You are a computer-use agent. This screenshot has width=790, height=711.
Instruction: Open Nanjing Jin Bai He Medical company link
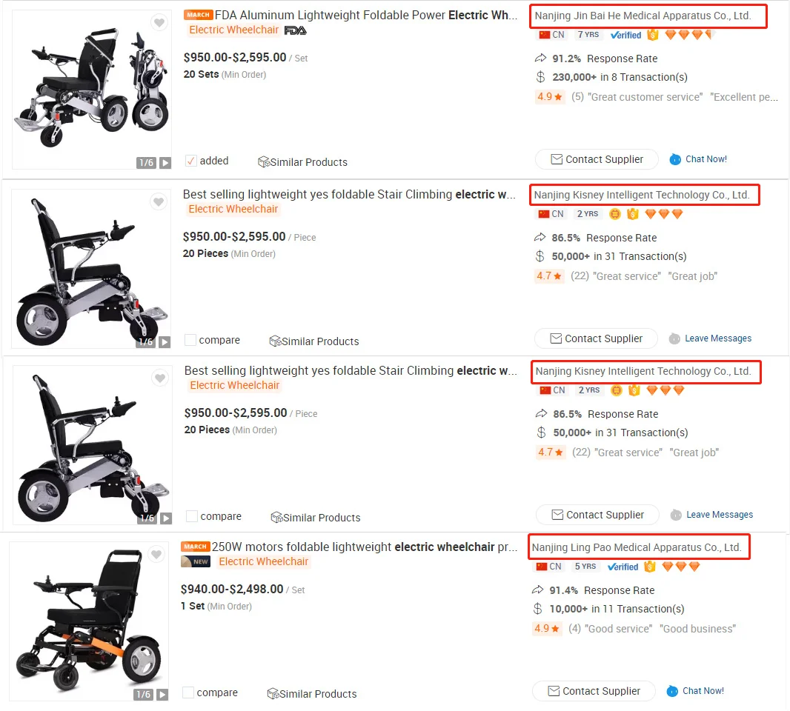click(643, 16)
